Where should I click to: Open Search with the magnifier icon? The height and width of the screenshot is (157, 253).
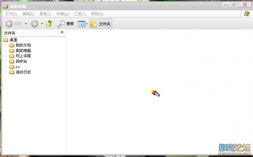point(61,24)
